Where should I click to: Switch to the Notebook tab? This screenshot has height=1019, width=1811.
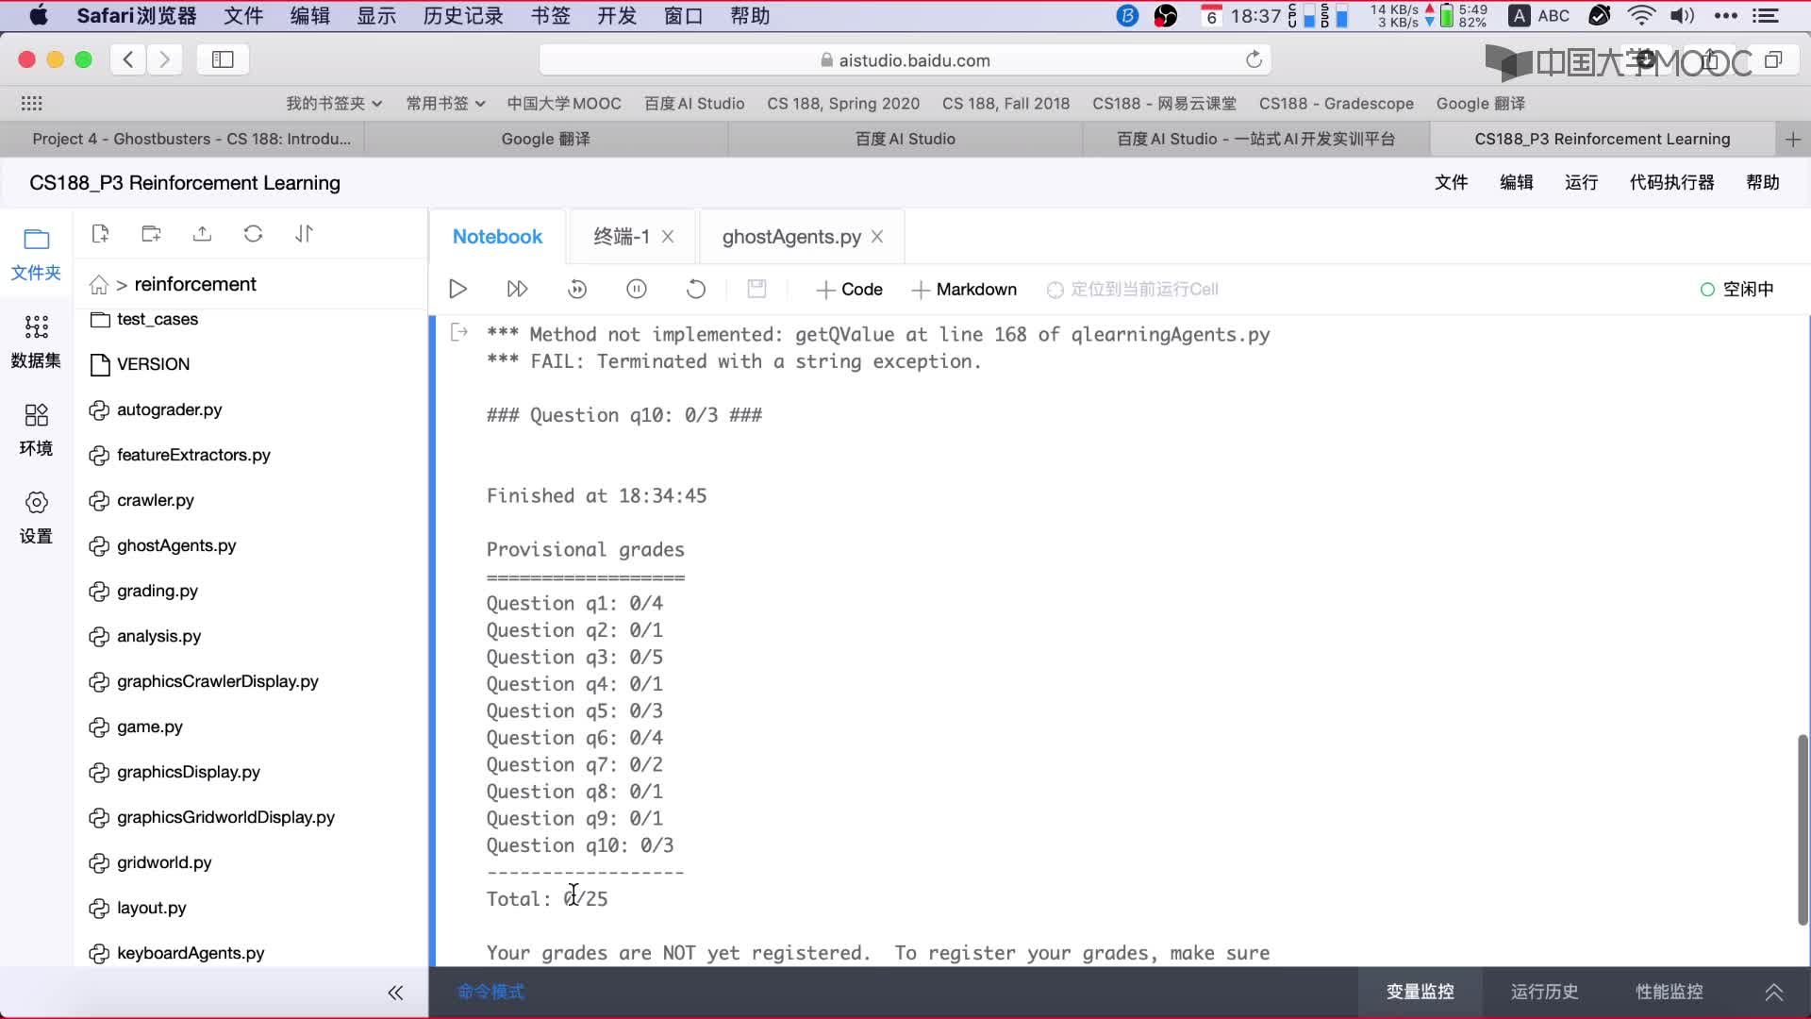(x=497, y=237)
